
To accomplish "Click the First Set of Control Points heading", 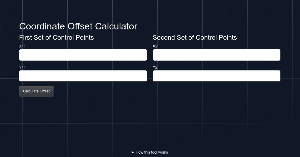I will click(56, 38).
